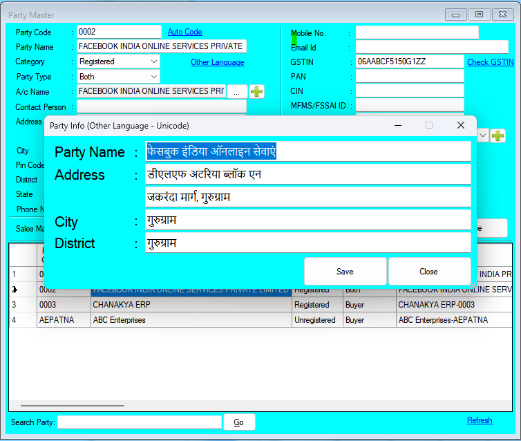Expand the dropdown arrow beside right plus icon
The height and width of the screenshot is (441, 521).
(483, 136)
